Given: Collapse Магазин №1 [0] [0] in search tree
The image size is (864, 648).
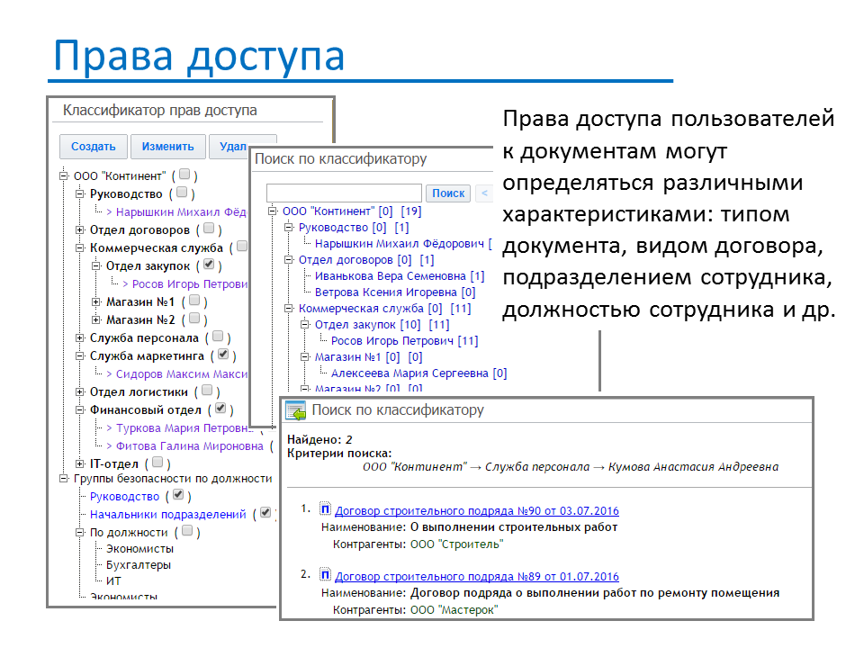Looking at the screenshot, I should (x=304, y=357).
